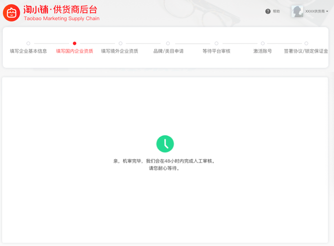Screen dimensions: 334x246
Task: Click the user avatar picture
Action: pos(297,11)
